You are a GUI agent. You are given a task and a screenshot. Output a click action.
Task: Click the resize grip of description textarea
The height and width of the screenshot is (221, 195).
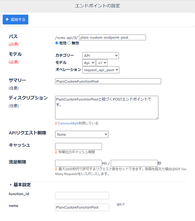coord(157,118)
